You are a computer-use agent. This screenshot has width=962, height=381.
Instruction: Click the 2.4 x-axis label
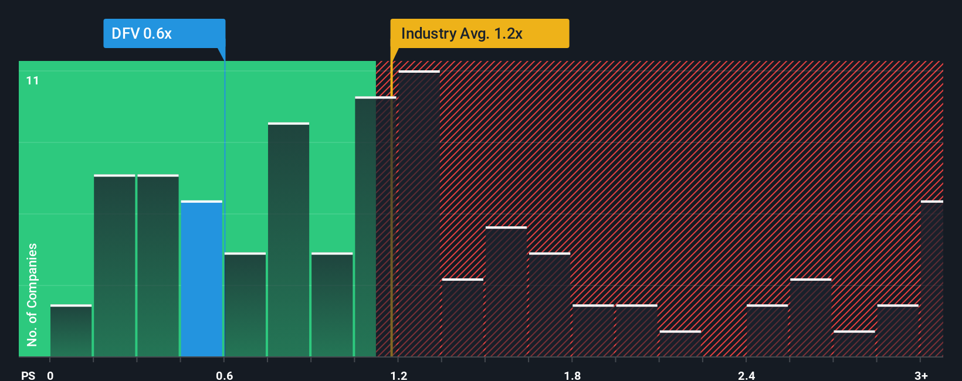(x=746, y=375)
